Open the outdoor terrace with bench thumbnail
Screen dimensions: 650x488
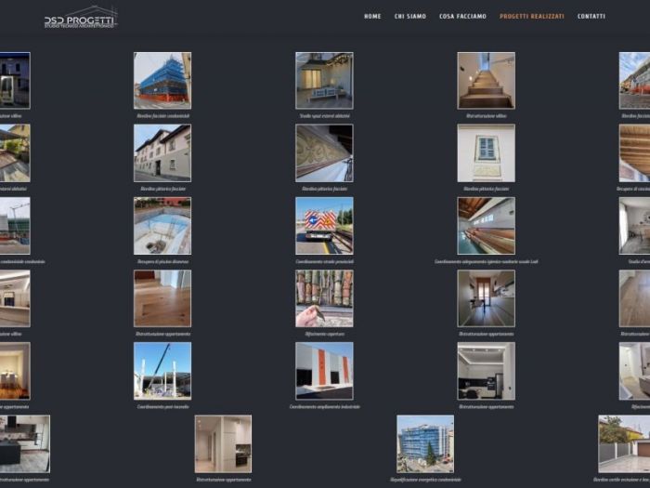click(324, 81)
